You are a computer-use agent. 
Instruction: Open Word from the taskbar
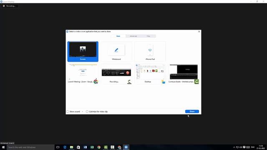[x=85, y=147]
